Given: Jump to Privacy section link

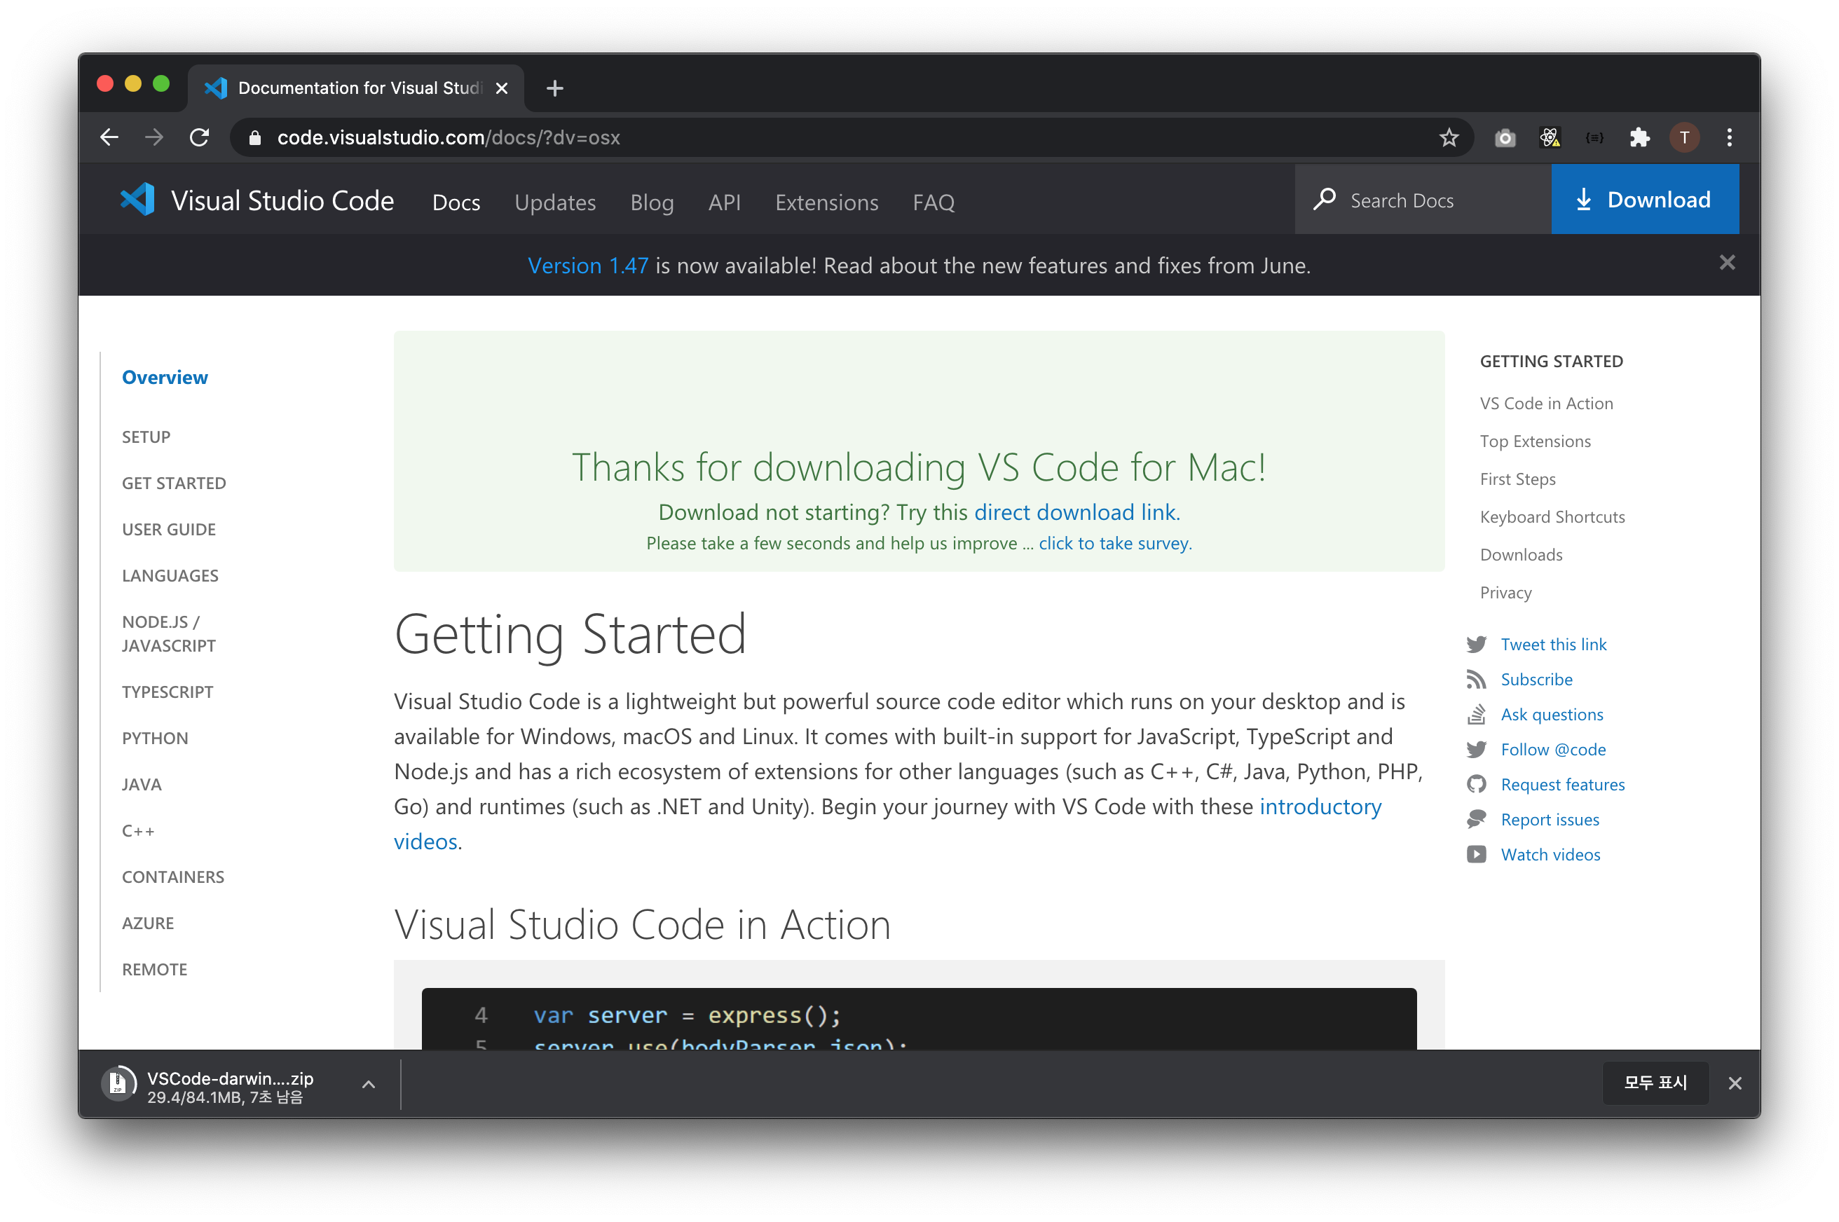Looking at the screenshot, I should pyautogui.click(x=1505, y=593).
